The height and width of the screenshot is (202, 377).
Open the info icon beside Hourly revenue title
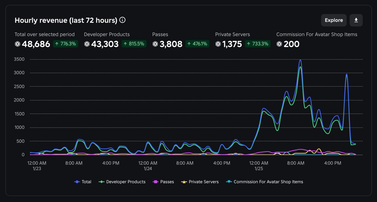pyautogui.click(x=123, y=20)
